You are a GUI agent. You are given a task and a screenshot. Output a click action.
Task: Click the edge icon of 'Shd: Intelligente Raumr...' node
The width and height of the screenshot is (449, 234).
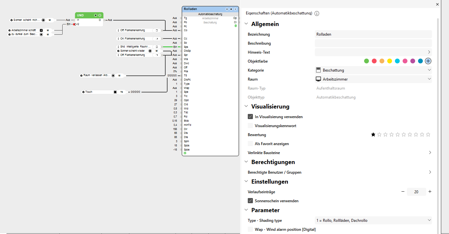click(x=157, y=47)
